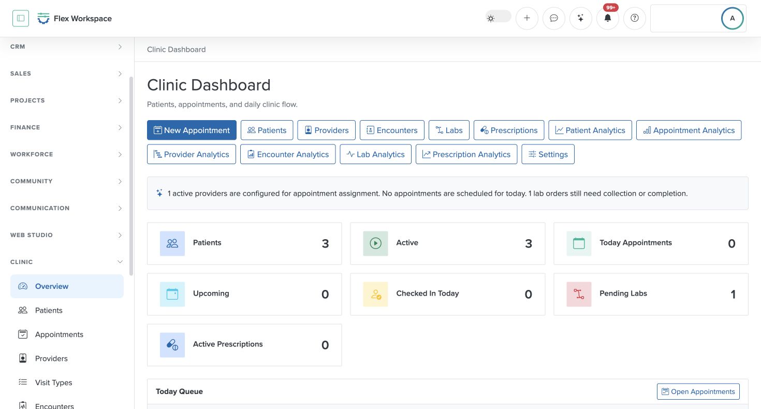The width and height of the screenshot is (761, 409).
Task: Open Appointments in the sidebar
Action: click(67, 334)
